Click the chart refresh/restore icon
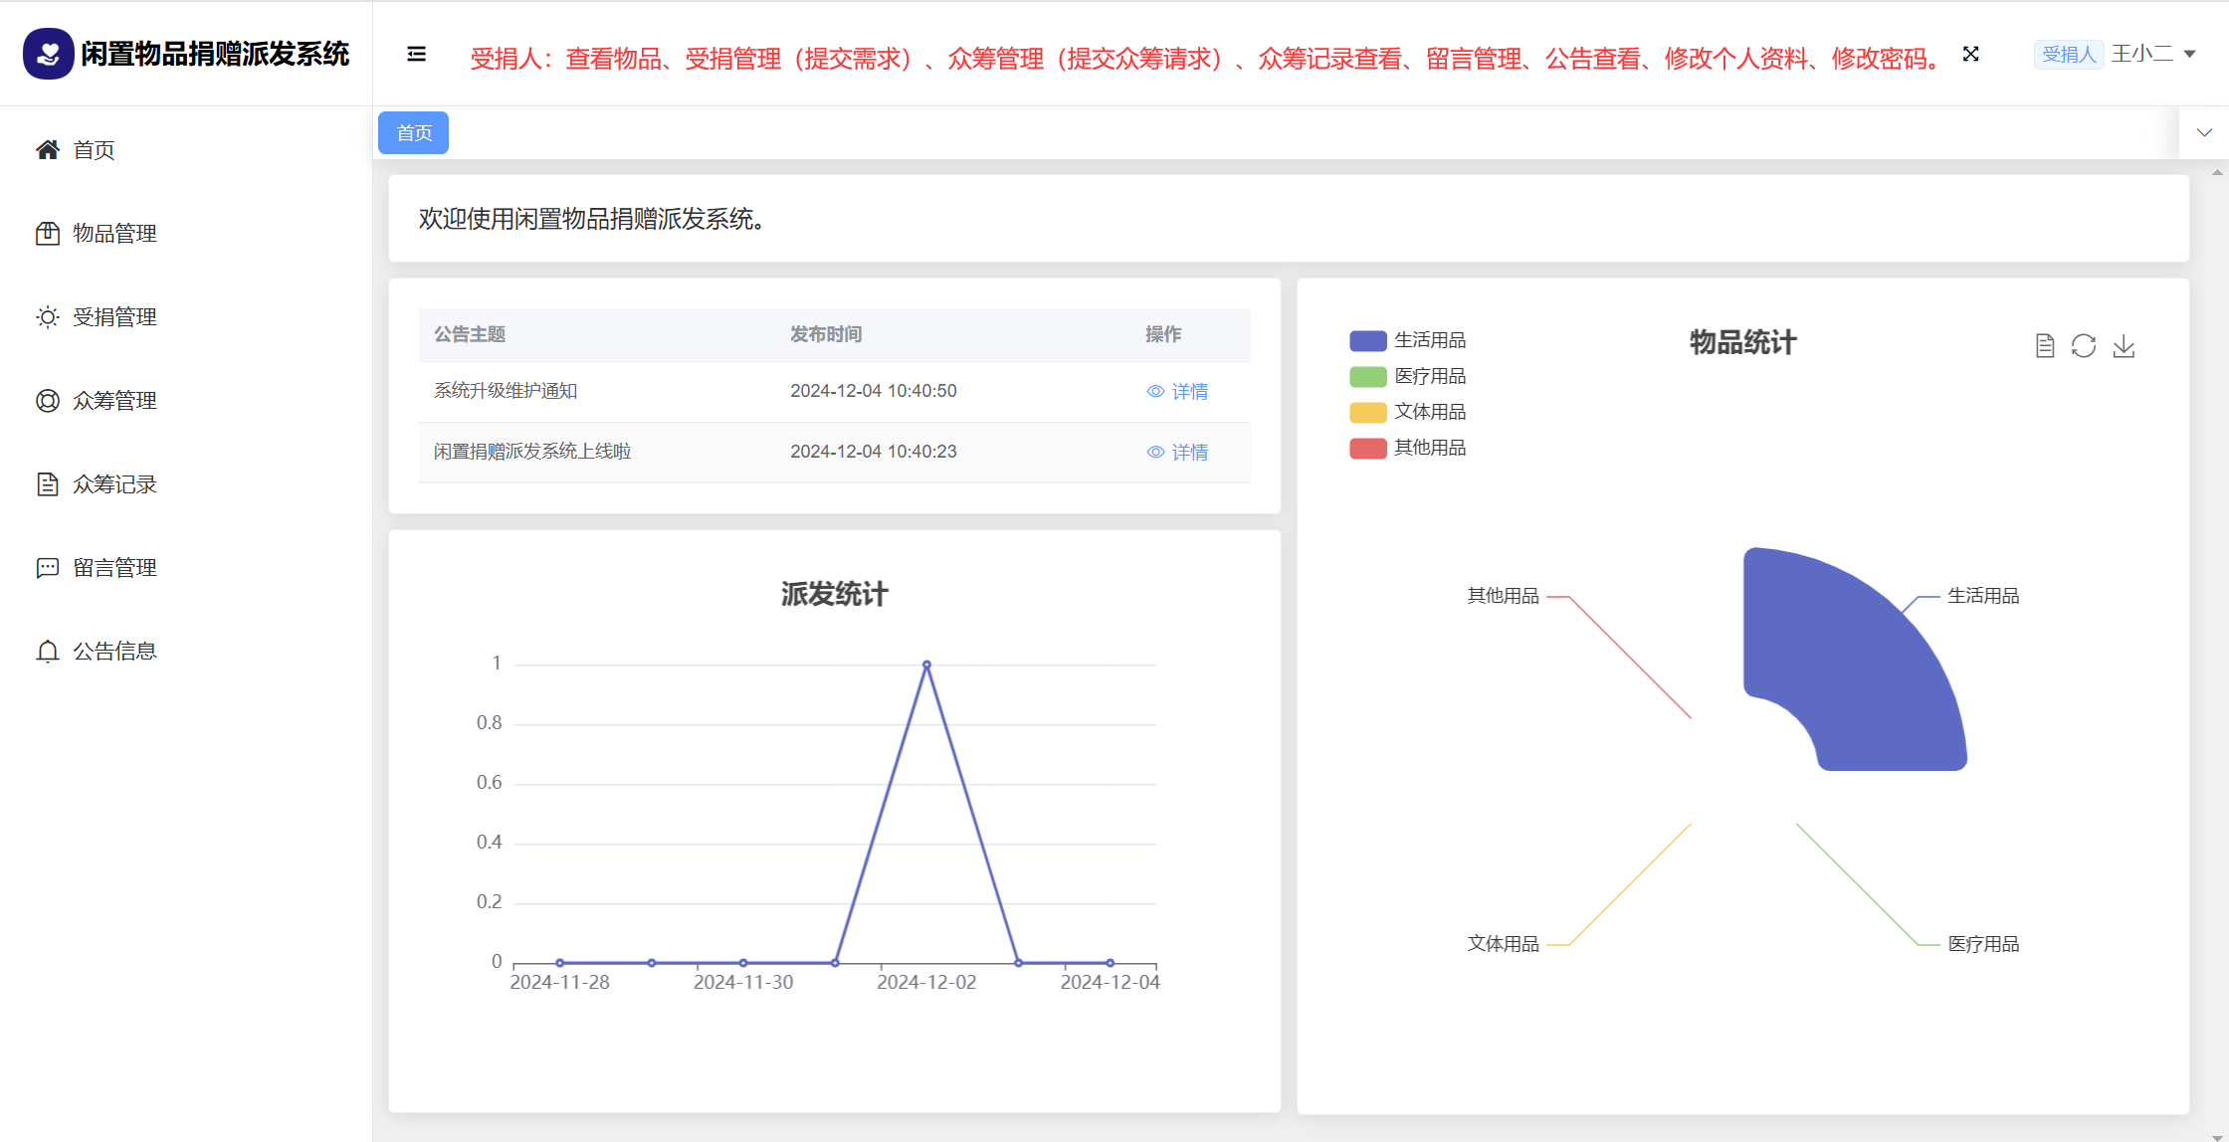 [x=2084, y=346]
